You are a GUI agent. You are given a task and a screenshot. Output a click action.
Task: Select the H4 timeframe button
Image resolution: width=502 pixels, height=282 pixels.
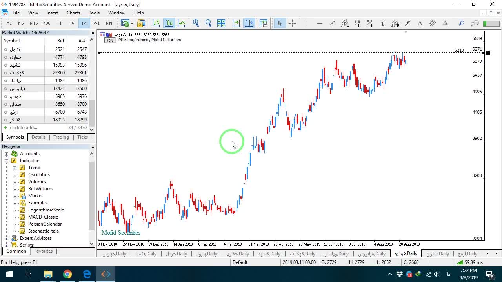(71, 23)
